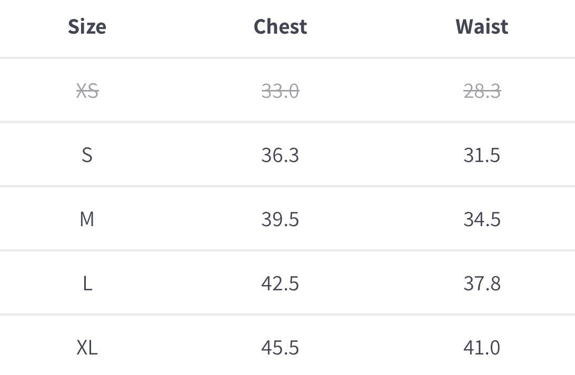
Task: Click the Size column header
Action: 87,26
